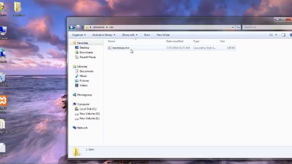This screenshot has height=164, width=292.
Task: Sort by the Type column header
Action: click(196, 41)
